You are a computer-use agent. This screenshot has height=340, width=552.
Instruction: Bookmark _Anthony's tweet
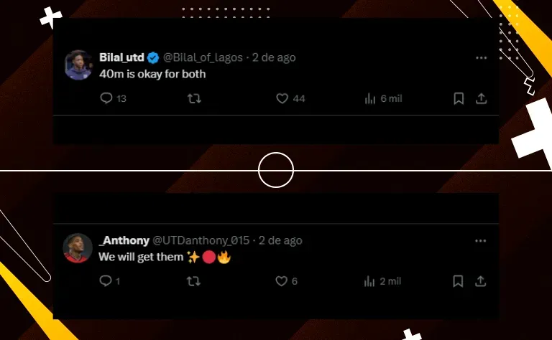pos(459,281)
